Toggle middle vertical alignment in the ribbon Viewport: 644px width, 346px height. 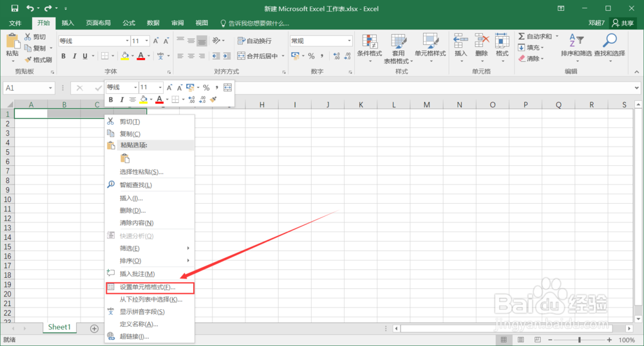pyautogui.click(x=191, y=41)
